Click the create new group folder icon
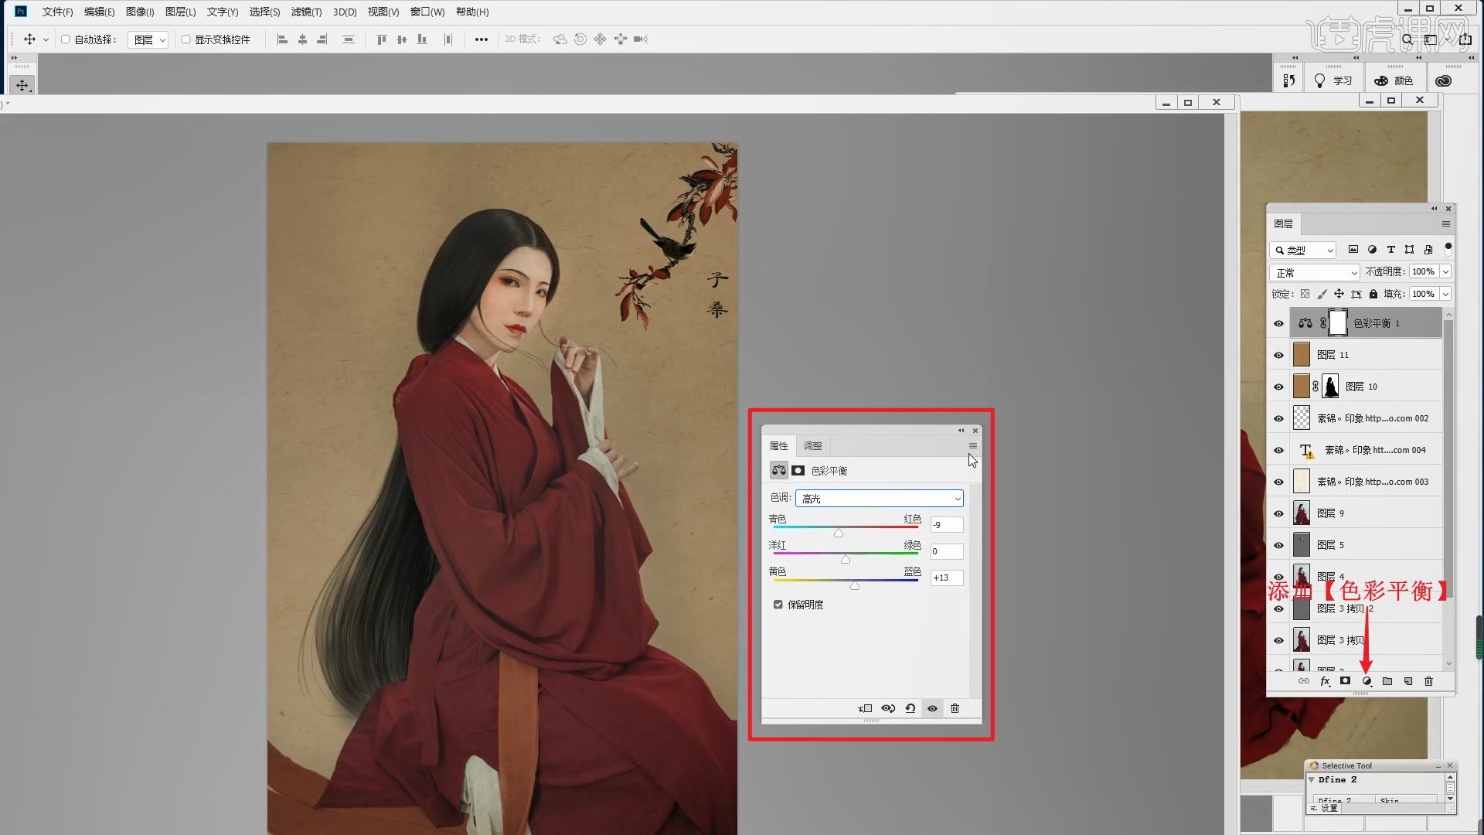This screenshot has width=1484, height=835. (x=1387, y=681)
